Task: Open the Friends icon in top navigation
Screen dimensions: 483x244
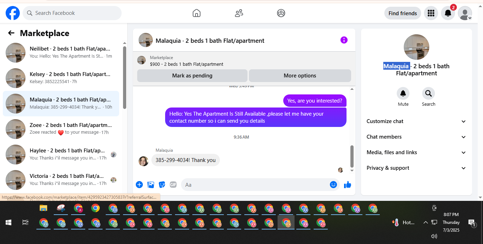Action: point(239,13)
